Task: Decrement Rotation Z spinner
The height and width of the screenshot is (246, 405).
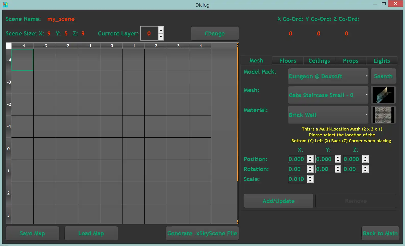Action: click(365, 171)
